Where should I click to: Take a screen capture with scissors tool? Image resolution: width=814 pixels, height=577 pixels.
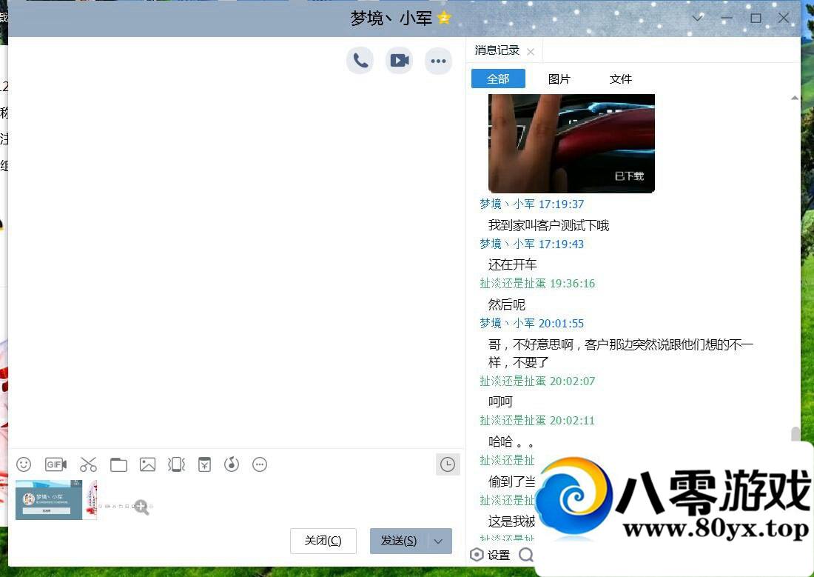click(88, 464)
